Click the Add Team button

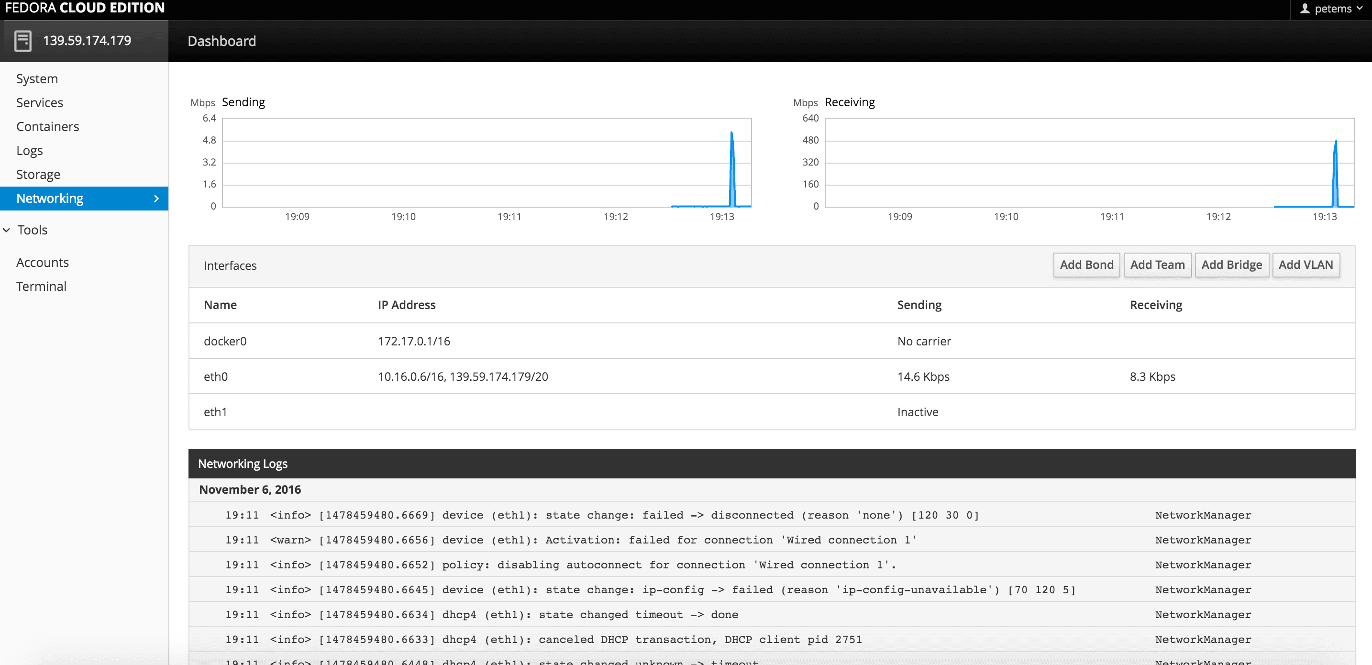(1158, 265)
